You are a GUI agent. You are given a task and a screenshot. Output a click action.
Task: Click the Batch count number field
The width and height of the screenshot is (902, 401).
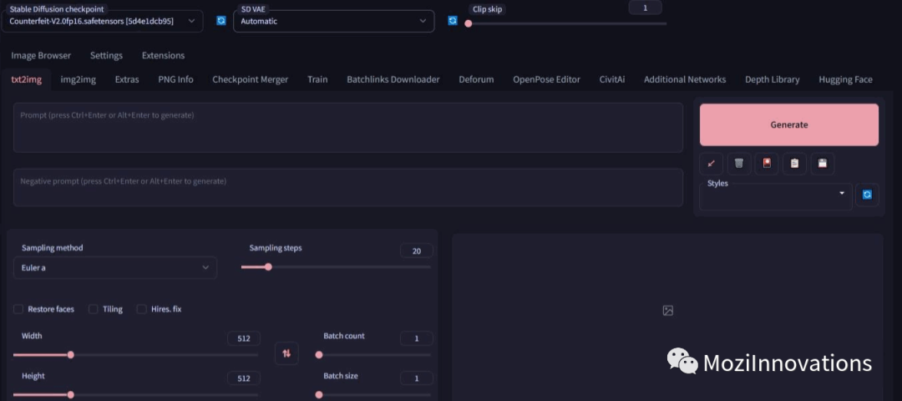[x=417, y=338]
